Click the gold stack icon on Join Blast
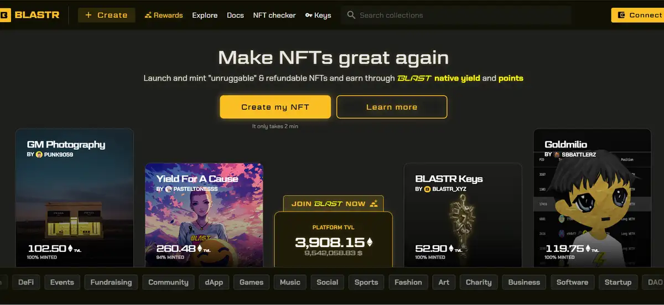 pyautogui.click(x=374, y=204)
